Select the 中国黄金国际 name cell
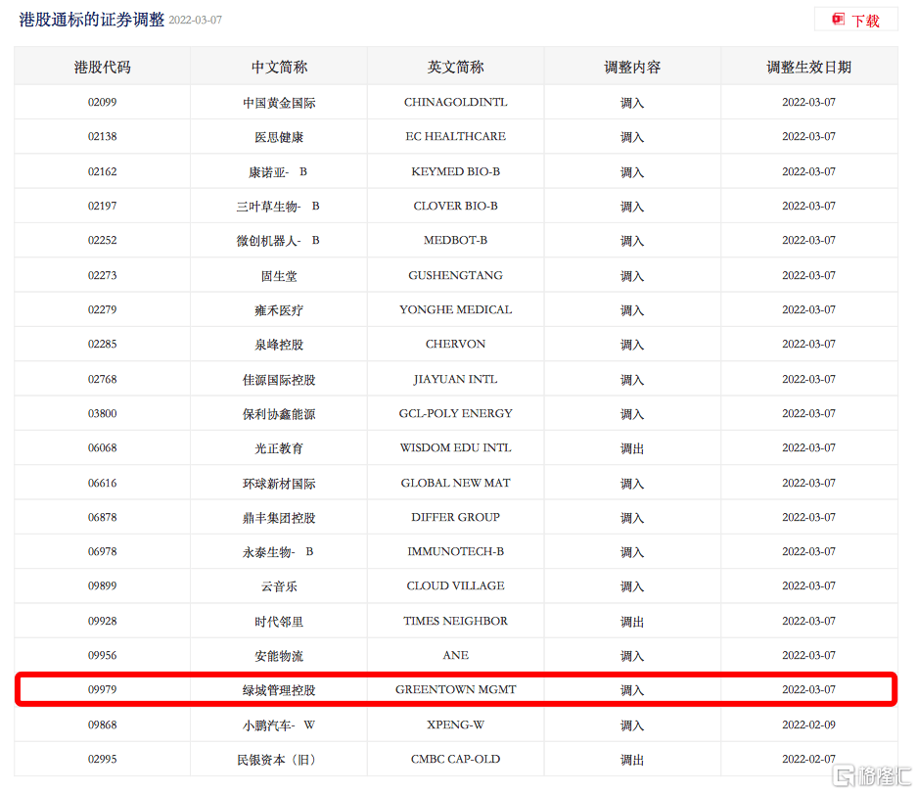Viewport: 918px width, 794px height. click(279, 103)
